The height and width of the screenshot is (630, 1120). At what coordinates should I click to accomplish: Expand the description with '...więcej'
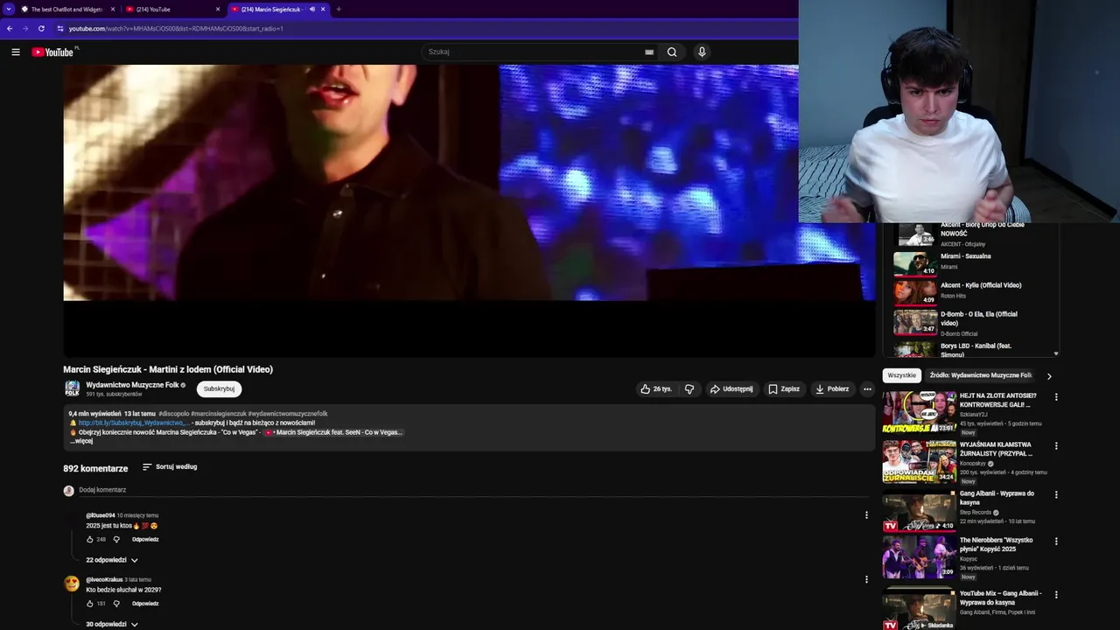coord(82,441)
